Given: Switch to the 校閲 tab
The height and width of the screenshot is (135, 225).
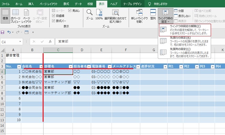Looking at the screenshot, I should coord(90,4).
